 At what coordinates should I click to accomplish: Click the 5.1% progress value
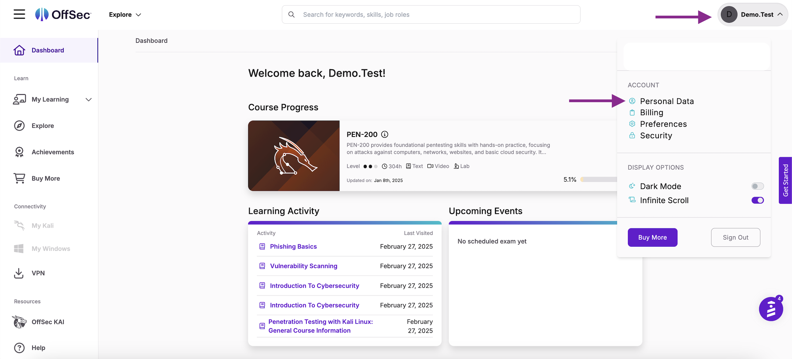[570, 179]
